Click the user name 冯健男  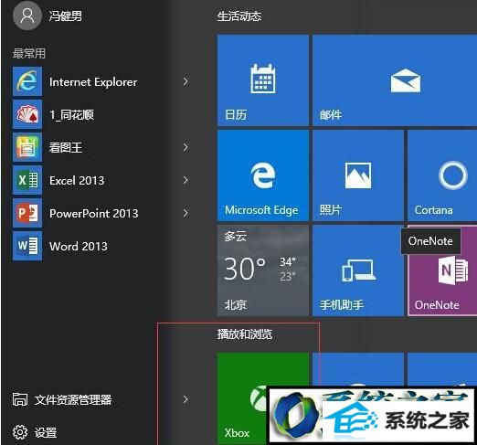66,16
